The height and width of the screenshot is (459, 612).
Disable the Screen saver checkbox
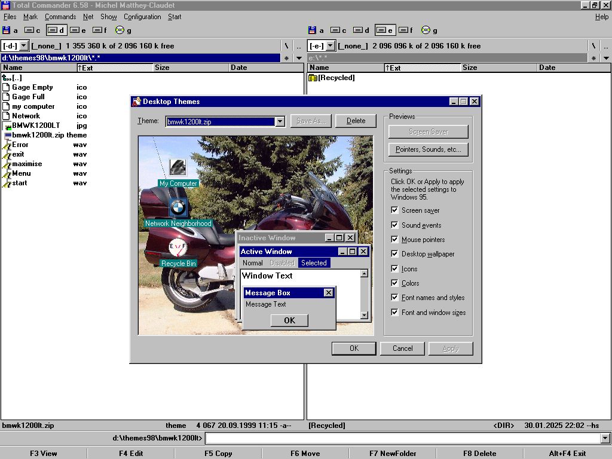394,210
